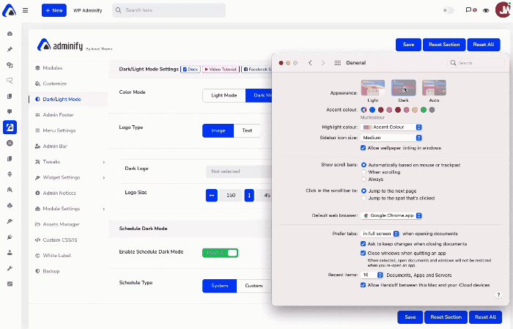
Task: Click the grid icon in the General window toolbar
Action: coord(337,63)
